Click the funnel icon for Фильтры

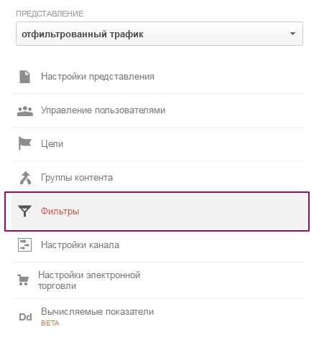[24, 211]
